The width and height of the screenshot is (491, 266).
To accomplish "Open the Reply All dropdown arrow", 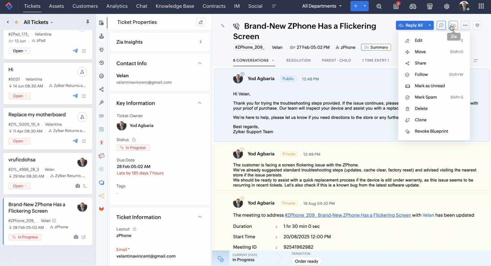I will pos(430,25).
